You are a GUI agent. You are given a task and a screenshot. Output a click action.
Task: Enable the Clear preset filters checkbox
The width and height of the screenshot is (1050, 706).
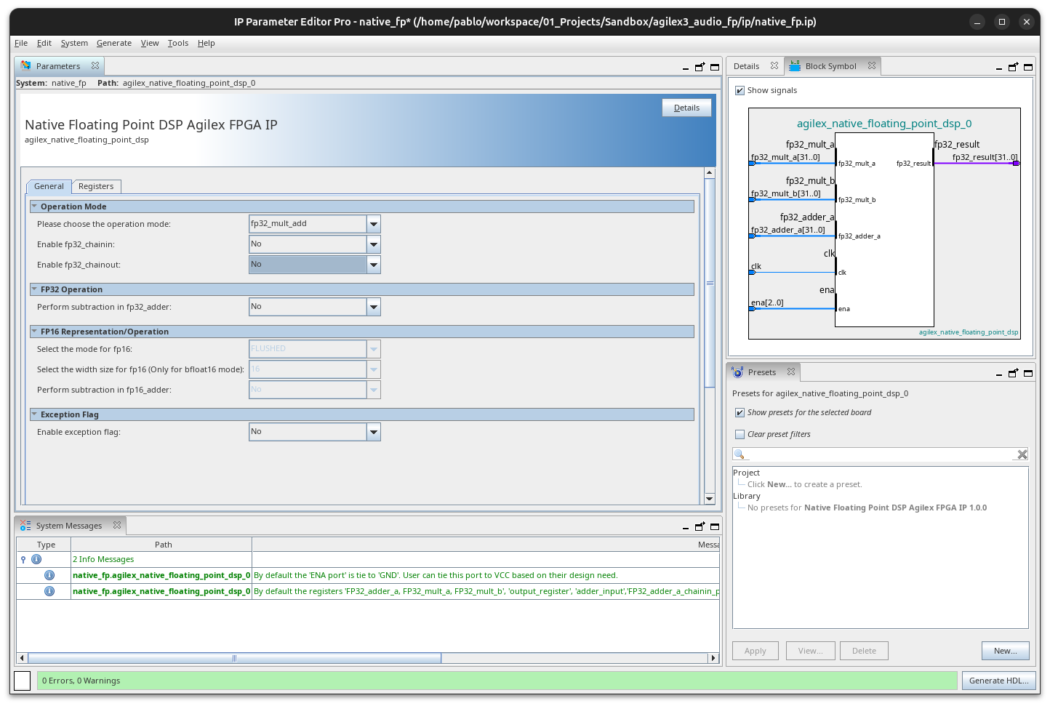tap(740, 434)
